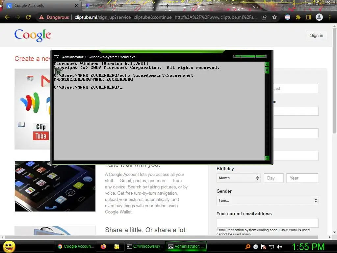Click the current email address field
Screen dimensions: 337x253
267,223
